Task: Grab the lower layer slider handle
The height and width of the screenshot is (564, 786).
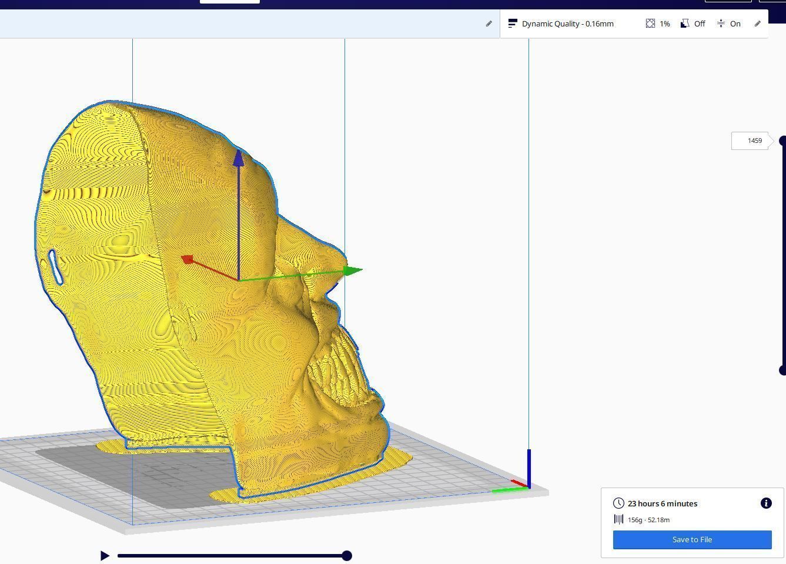Action: click(x=782, y=370)
